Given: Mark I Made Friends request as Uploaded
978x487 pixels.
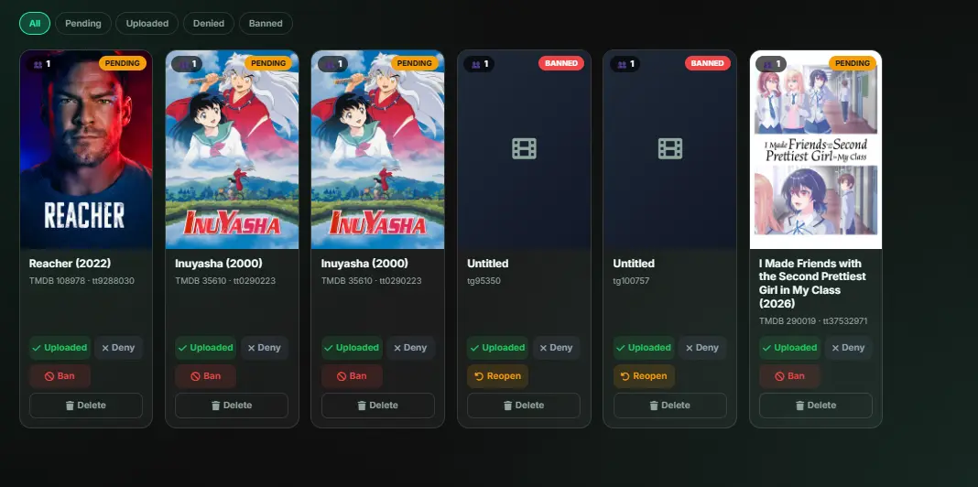Looking at the screenshot, I should click(x=789, y=348).
